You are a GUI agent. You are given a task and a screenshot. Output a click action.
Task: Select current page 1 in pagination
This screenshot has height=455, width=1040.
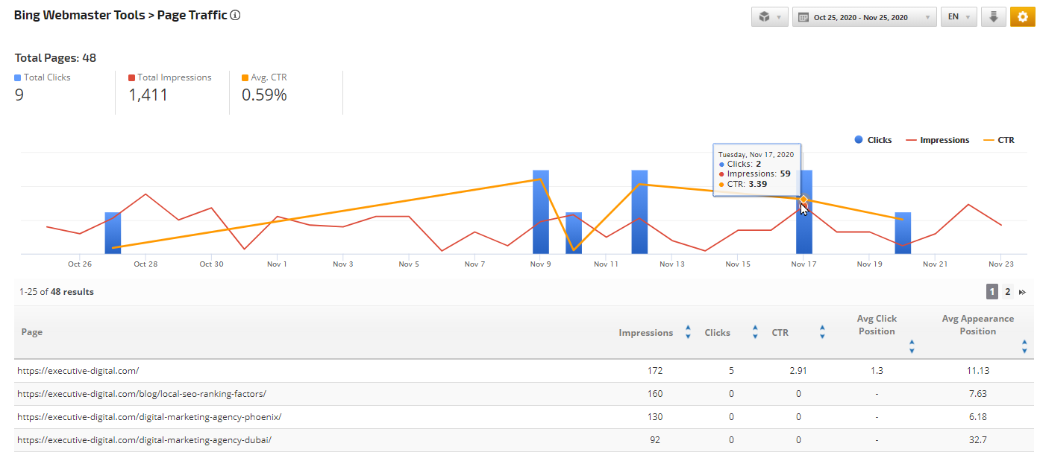tap(992, 292)
